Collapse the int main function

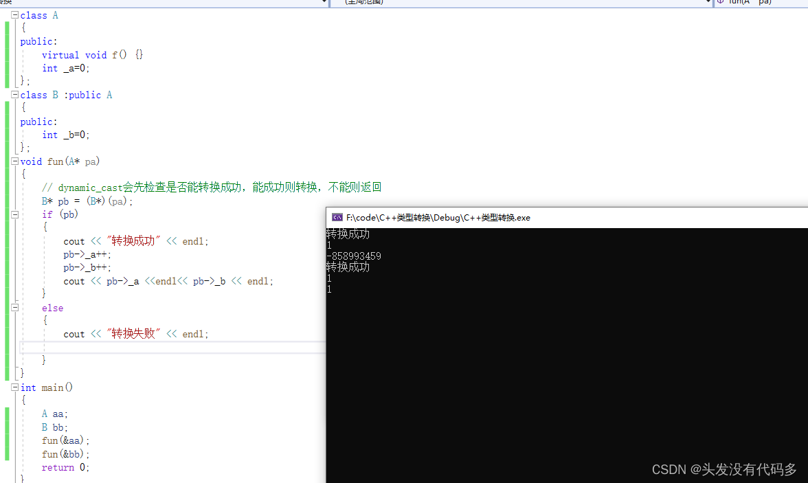click(x=15, y=387)
